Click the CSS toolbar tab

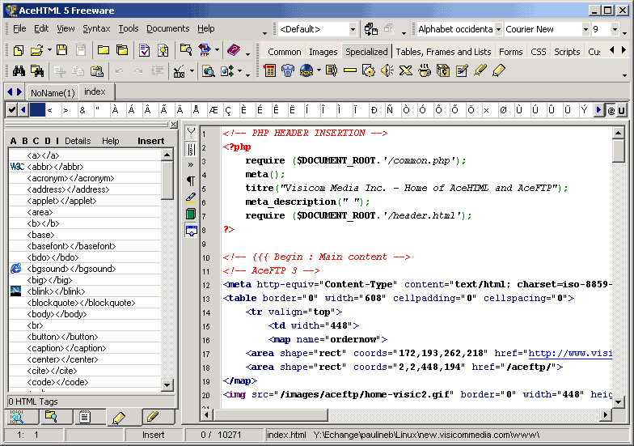pyautogui.click(x=539, y=52)
